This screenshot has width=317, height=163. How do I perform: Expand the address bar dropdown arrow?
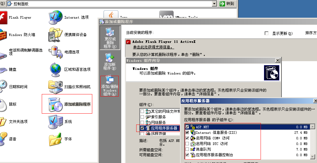(214, 3)
